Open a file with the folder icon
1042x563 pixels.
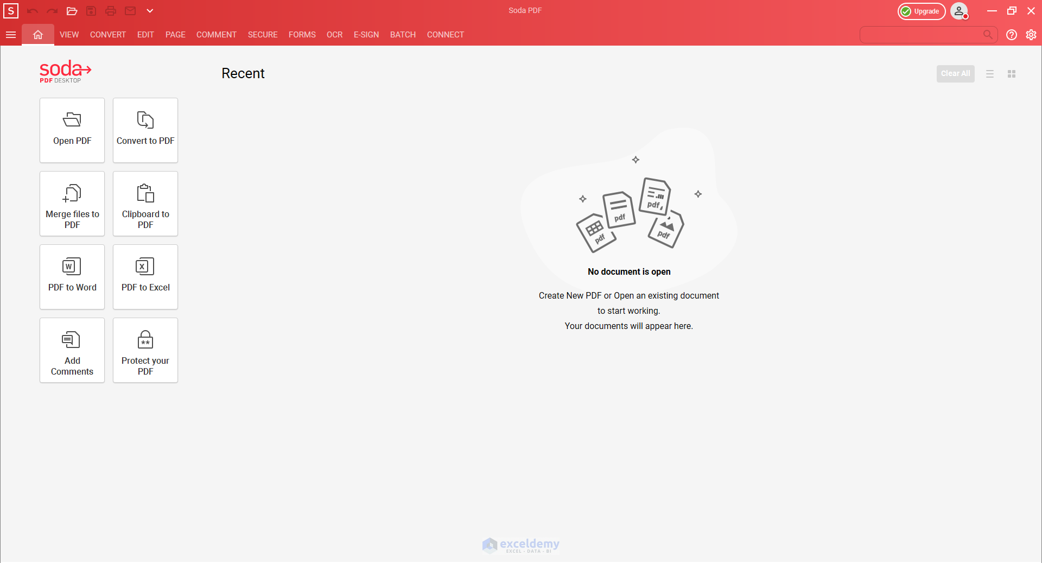point(72,11)
